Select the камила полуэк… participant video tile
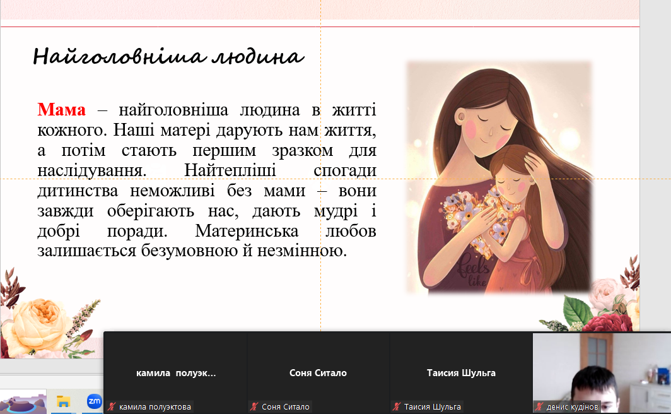 [x=176, y=373]
